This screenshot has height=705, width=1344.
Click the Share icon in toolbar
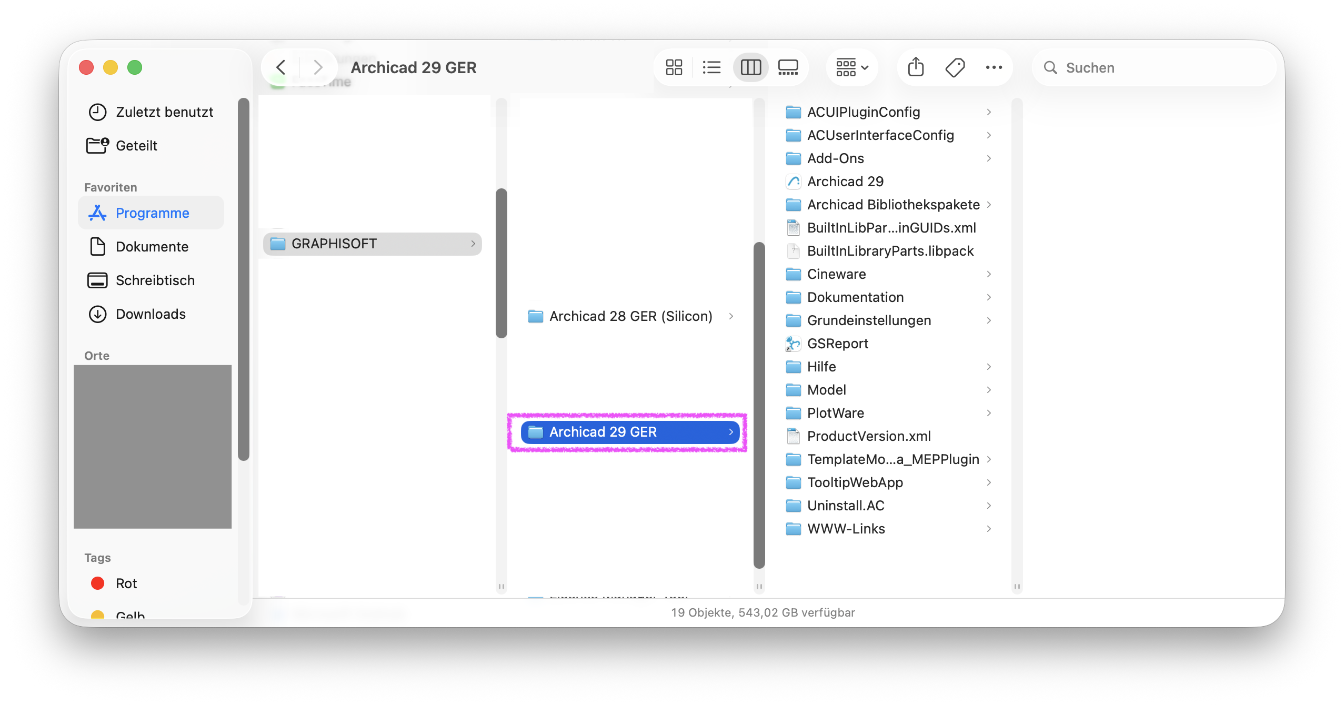coord(916,67)
